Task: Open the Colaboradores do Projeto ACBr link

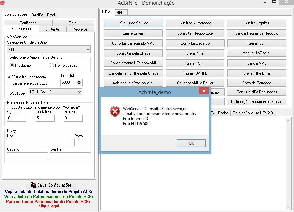Action: (x=49, y=192)
